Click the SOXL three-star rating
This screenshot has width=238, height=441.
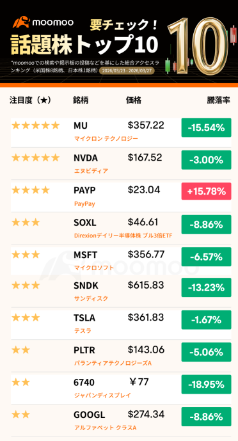point(26,223)
